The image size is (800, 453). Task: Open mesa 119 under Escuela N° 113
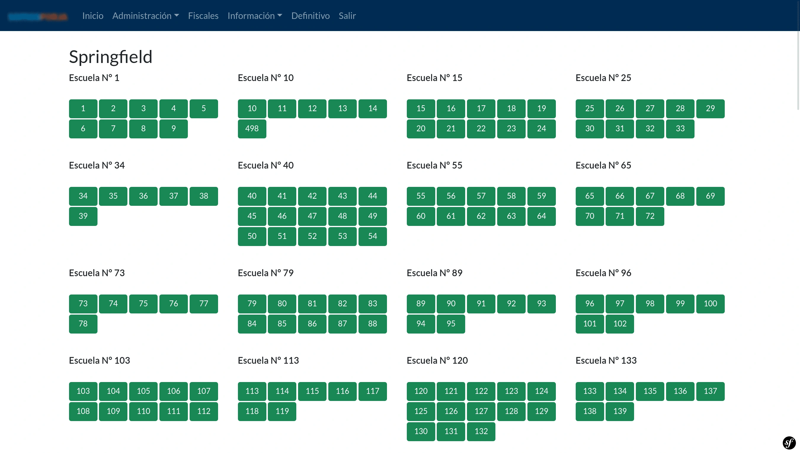coord(282,411)
